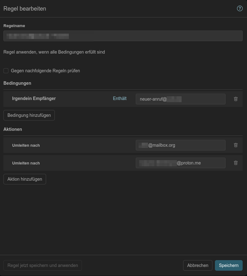Click the 'Irgendein Empfänger' condition label
Screen dimensions: 247x276
[x=34, y=98]
